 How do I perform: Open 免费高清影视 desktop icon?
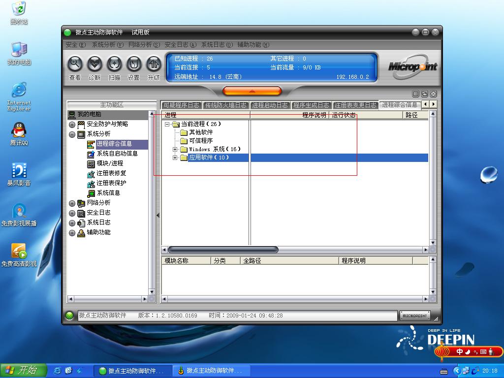(x=19, y=255)
